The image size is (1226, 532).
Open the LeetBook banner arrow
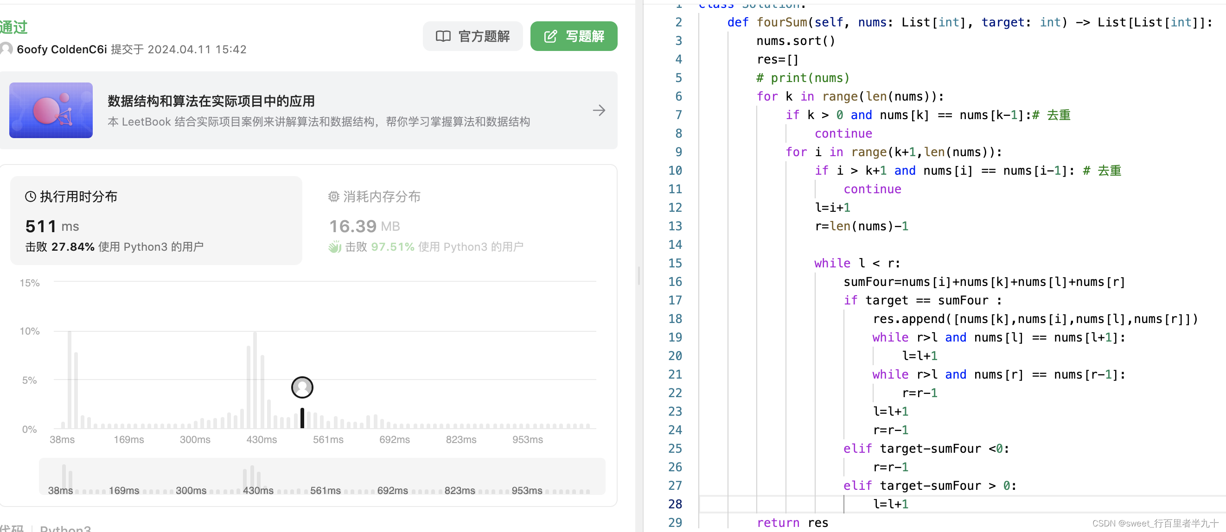[599, 110]
